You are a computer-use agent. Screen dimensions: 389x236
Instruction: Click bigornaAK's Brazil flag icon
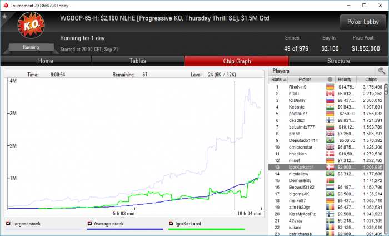pos(330,194)
